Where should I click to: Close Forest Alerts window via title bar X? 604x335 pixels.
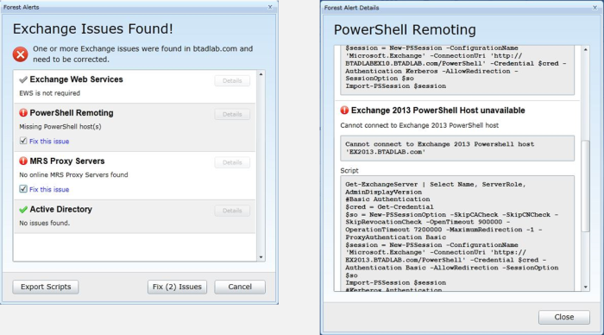[x=270, y=7]
